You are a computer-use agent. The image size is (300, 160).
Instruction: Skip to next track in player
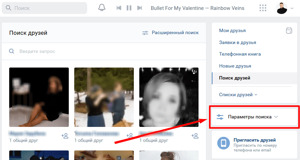click(139, 8)
